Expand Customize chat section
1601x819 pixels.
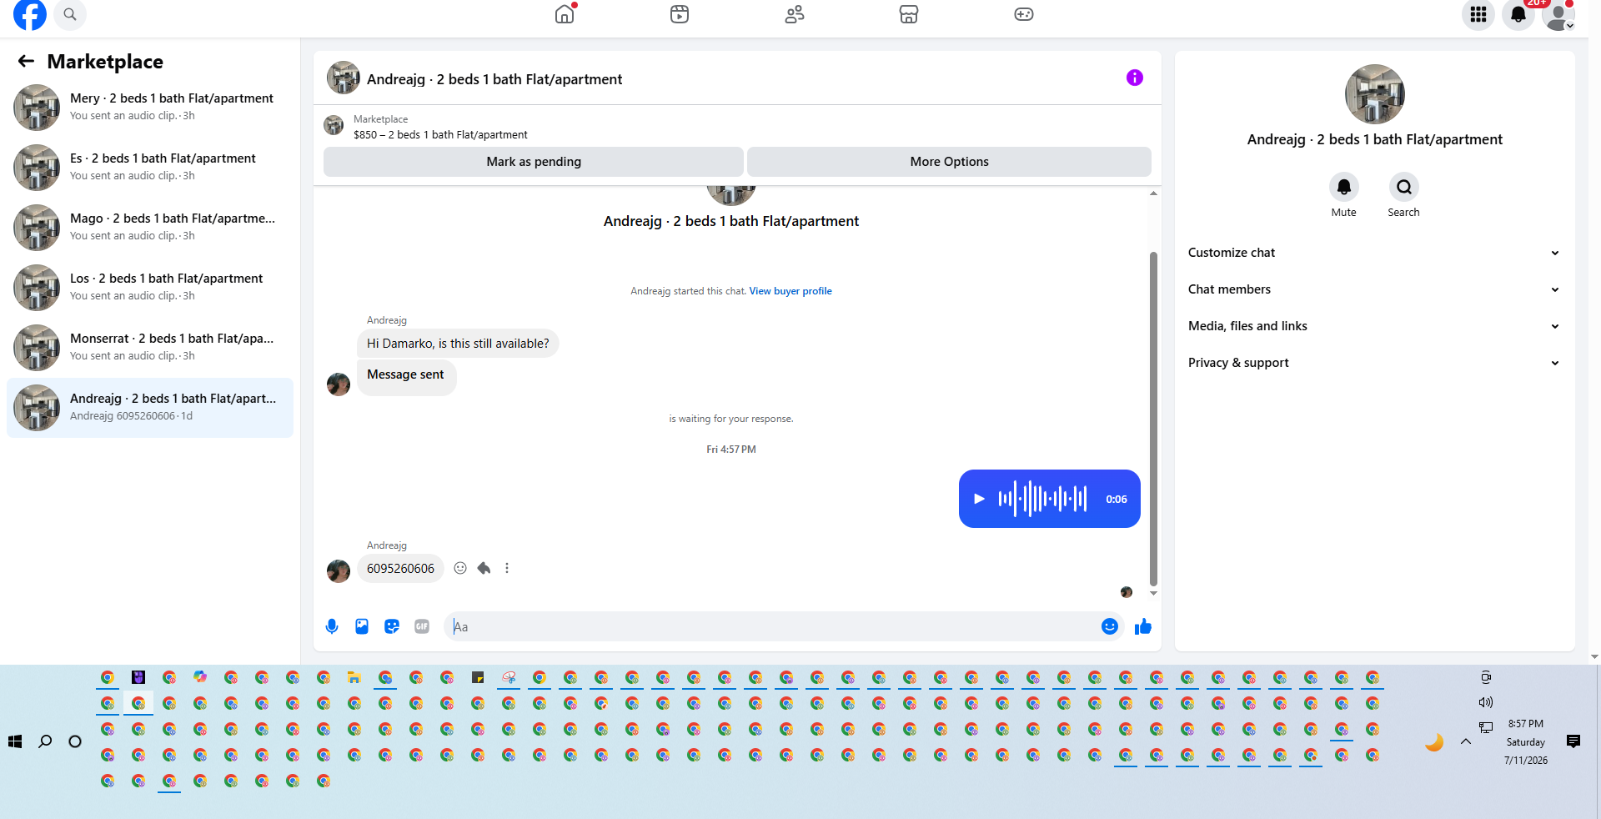[1374, 253]
